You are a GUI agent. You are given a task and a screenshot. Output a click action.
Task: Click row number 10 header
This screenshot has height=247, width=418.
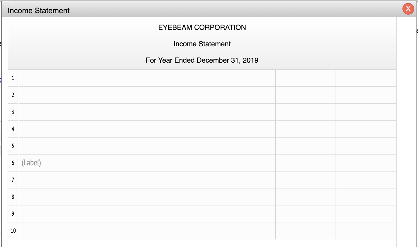[x=13, y=231]
